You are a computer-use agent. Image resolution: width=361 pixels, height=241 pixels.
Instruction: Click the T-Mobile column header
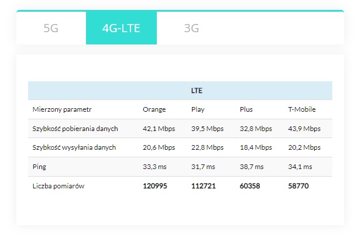(302, 109)
